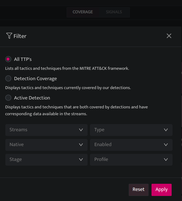
Task: Click the chevron arrow in Enabled field
Action: coord(166,145)
